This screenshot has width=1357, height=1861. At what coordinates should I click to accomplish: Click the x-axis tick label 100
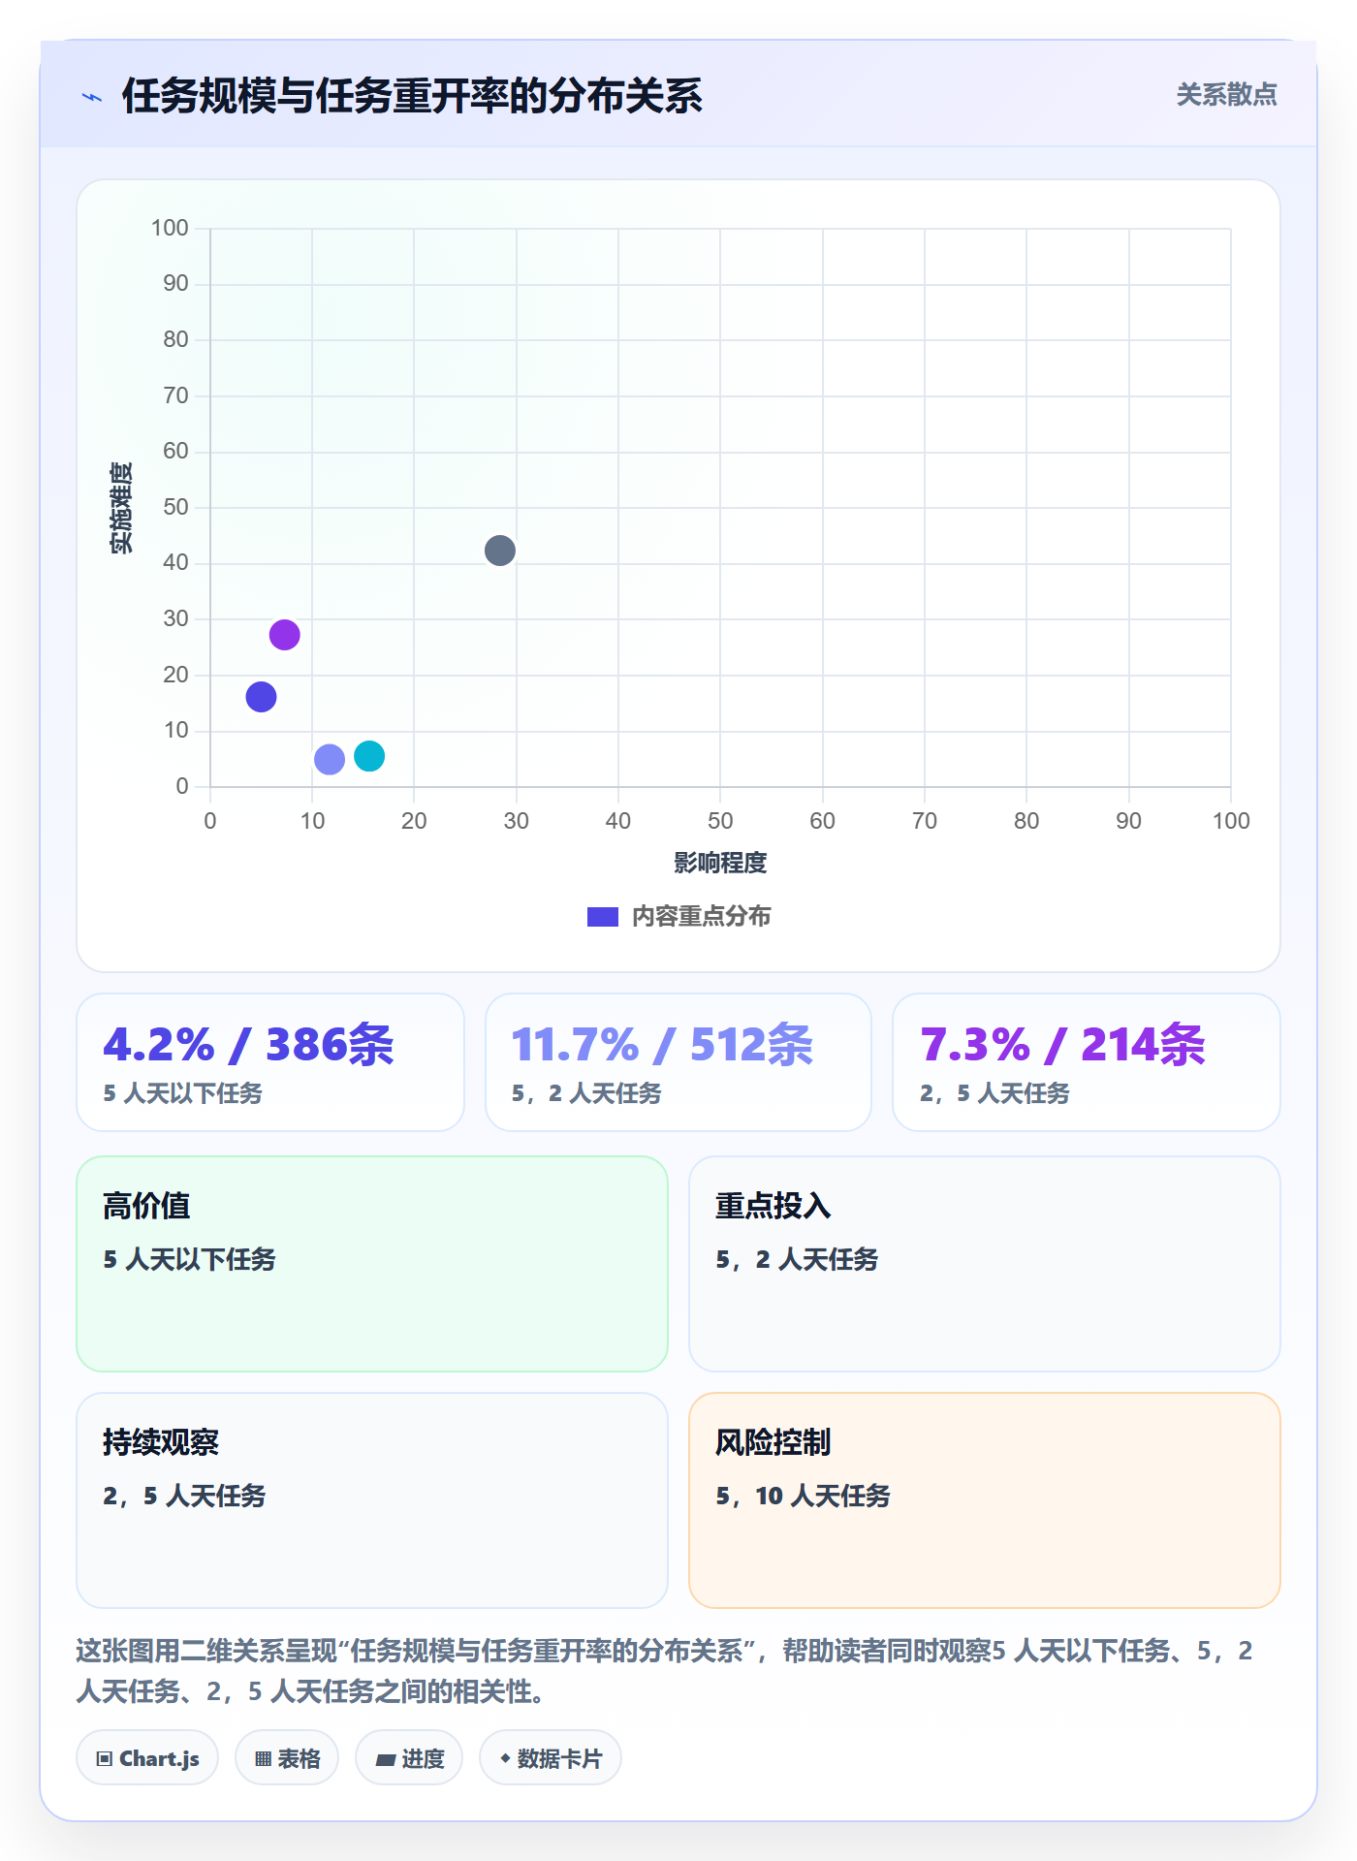pyautogui.click(x=1231, y=821)
